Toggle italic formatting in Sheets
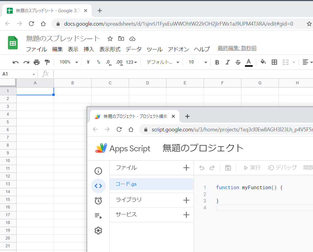313x252 pixels. (x=228, y=62)
